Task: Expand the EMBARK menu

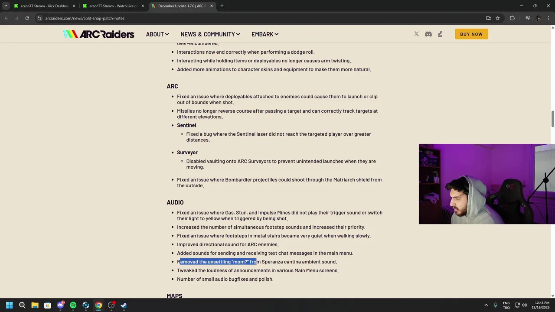Action: coord(265,34)
